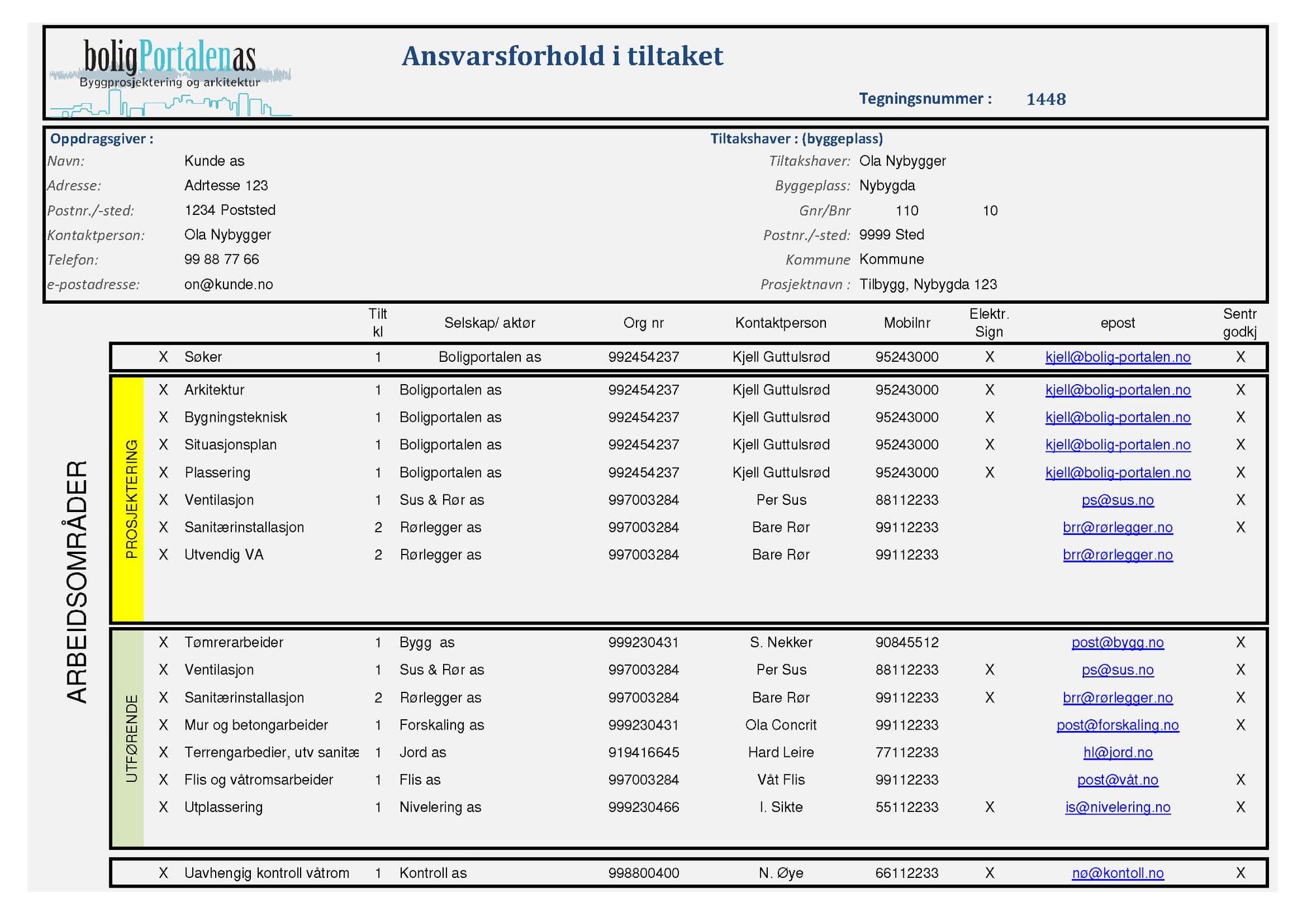Viewport: 1307px width, 923px height.
Task: Click the Tegningsnummer value 1448
Action: click(1046, 99)
